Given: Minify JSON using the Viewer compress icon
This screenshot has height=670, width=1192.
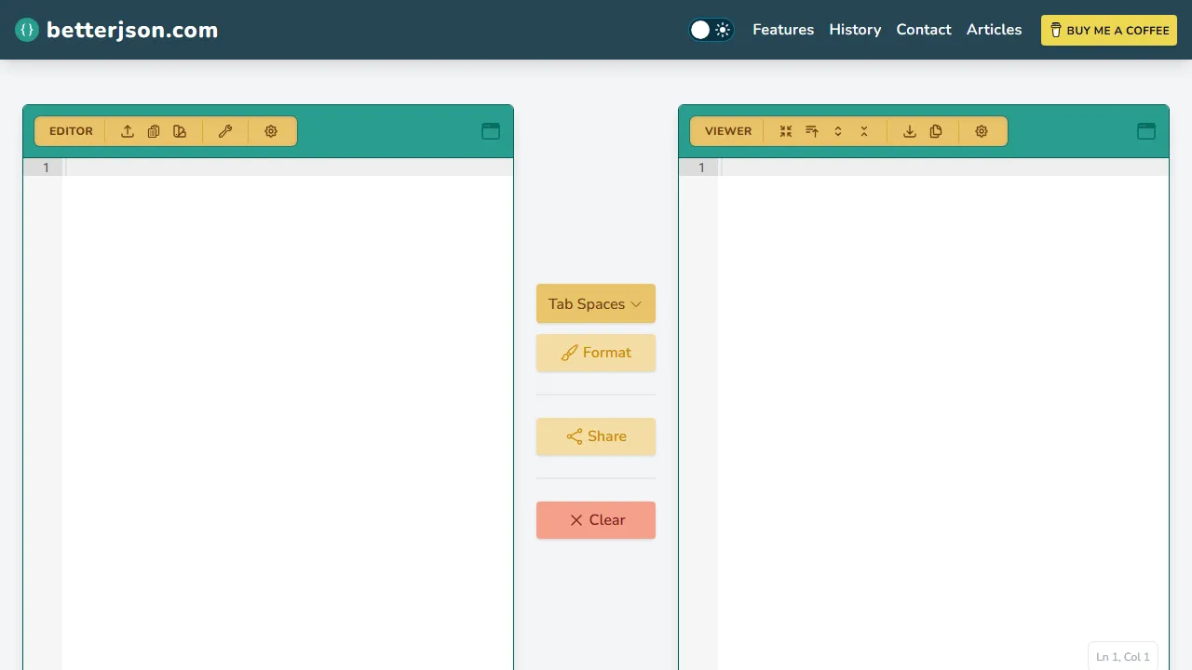Looking at the screenshot, I should 785,131.
